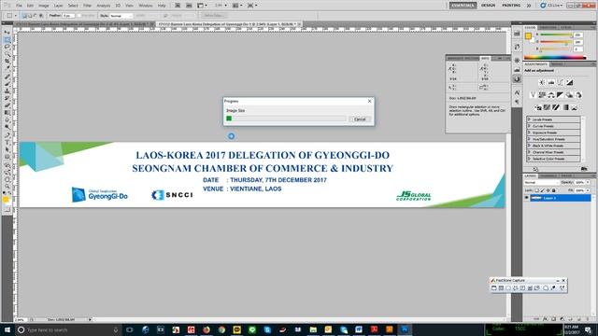598x336 pixels.
Task: Expand Curves Presets list
Action: click(530, 126)
